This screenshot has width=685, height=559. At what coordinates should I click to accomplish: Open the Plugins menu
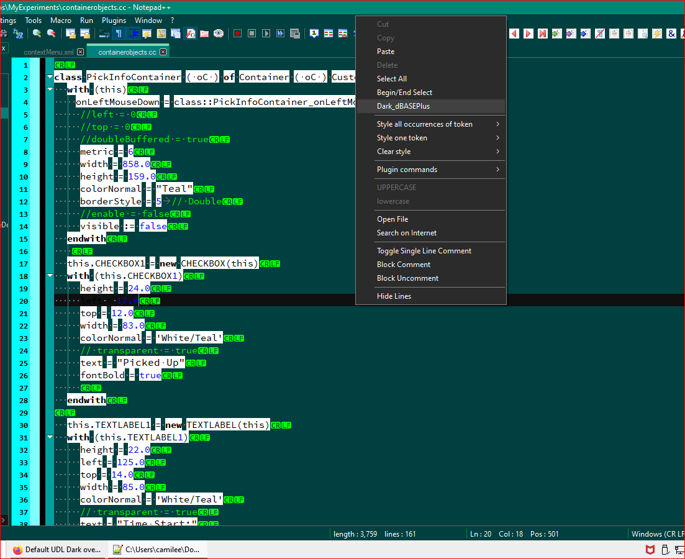point(114,20)
